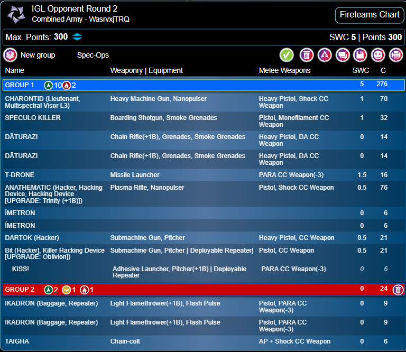406x352 pixels.
Task: Print the army list with the printer icon
Action: click(x=395, y=55)
